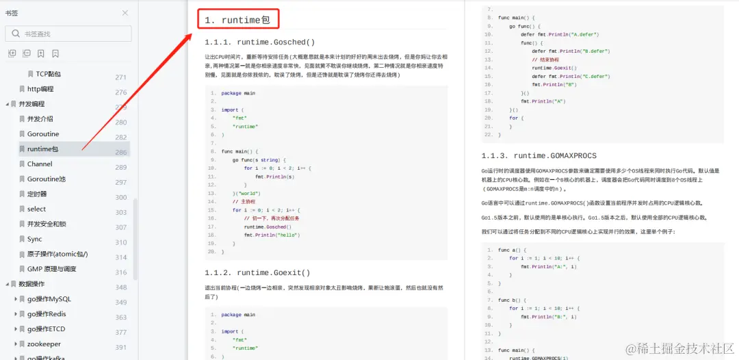739x360 pixels.
Task: Open the 并发编程 bookmark label
Action: click(31, 104)
